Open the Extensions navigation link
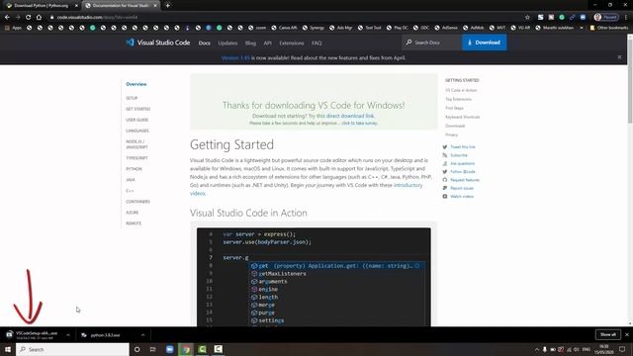 coord(292,43)
